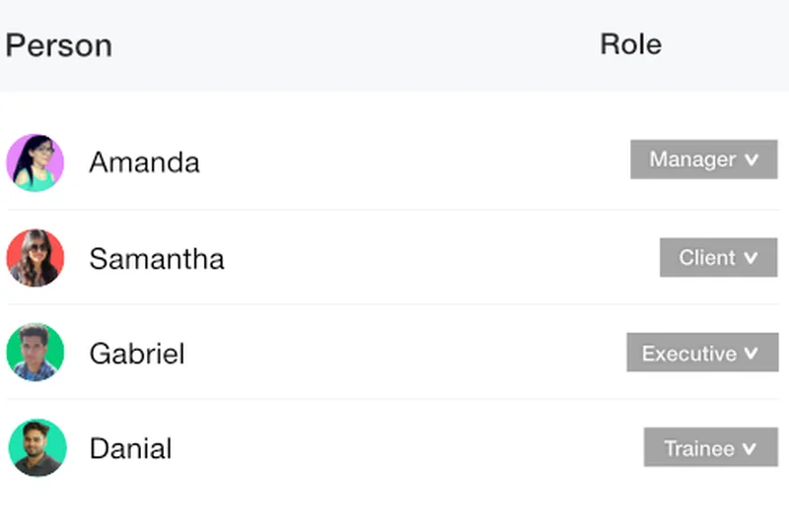
Task: Select the name Samantha
Action: click(156, 259)
